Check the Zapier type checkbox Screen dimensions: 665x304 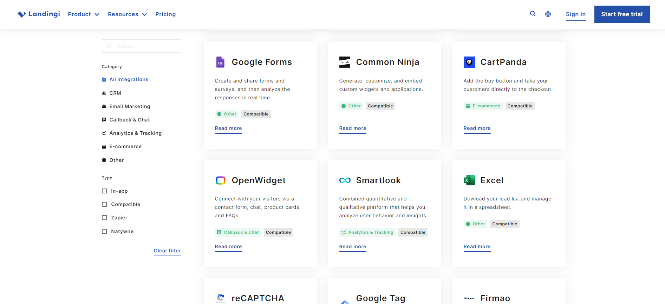104,218
